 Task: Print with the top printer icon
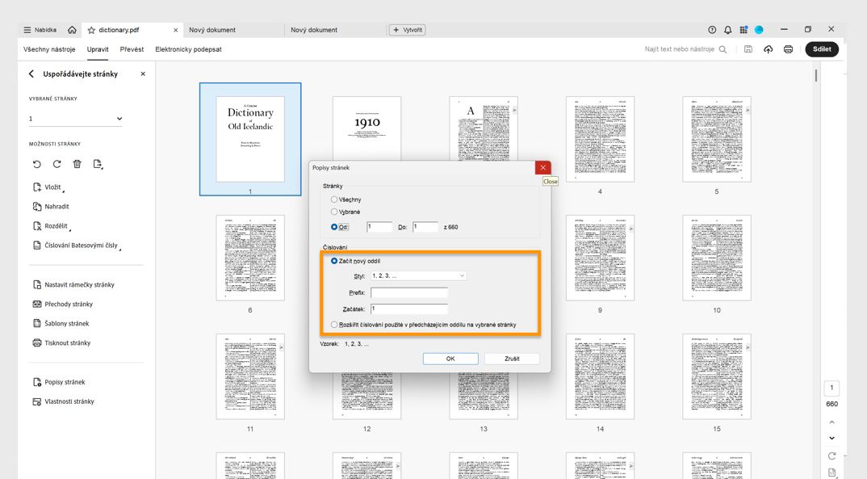tap(788, 49)
